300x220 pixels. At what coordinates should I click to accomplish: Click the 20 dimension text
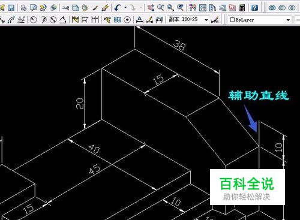[80, 103]
